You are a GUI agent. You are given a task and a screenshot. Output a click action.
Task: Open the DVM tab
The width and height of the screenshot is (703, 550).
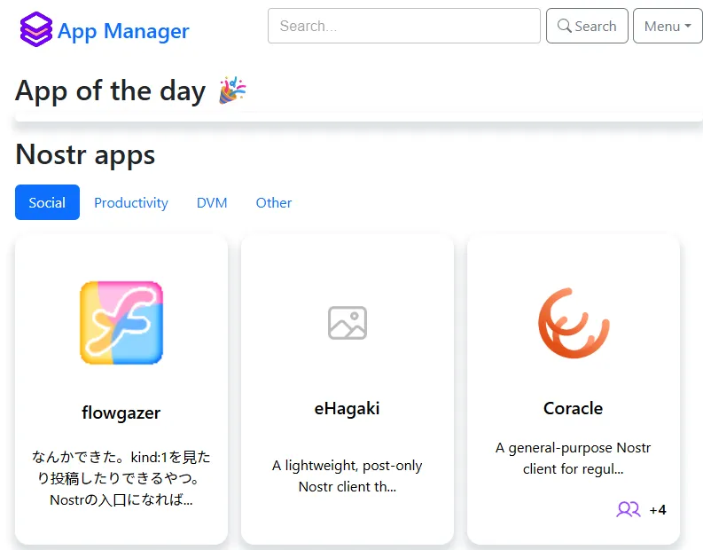tap(212, 202)
